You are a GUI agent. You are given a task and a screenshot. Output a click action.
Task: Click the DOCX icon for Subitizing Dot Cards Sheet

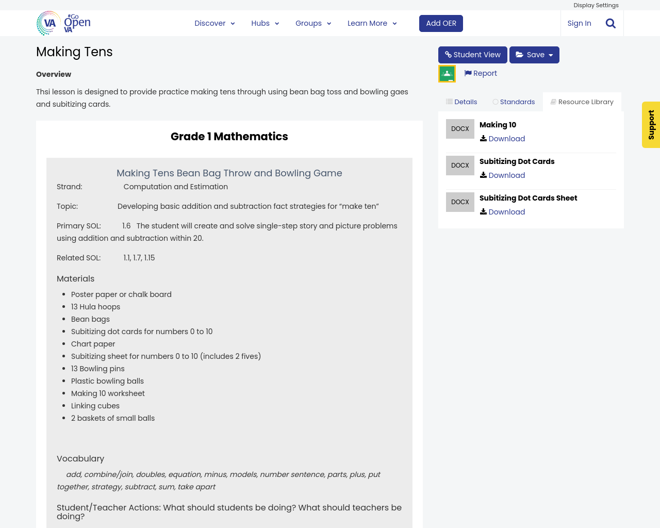[x=460, y=202]
